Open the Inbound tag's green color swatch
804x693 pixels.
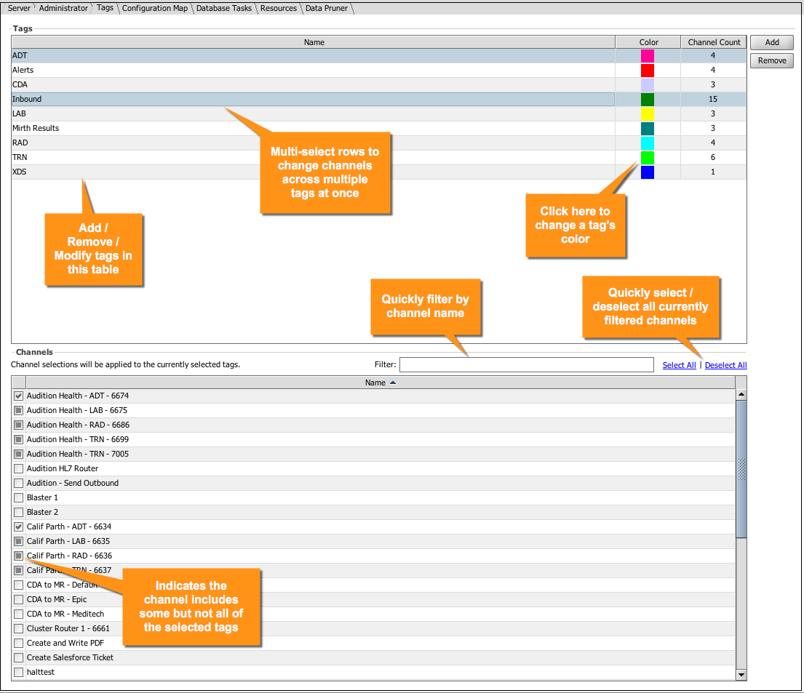(x=647, y=100)
